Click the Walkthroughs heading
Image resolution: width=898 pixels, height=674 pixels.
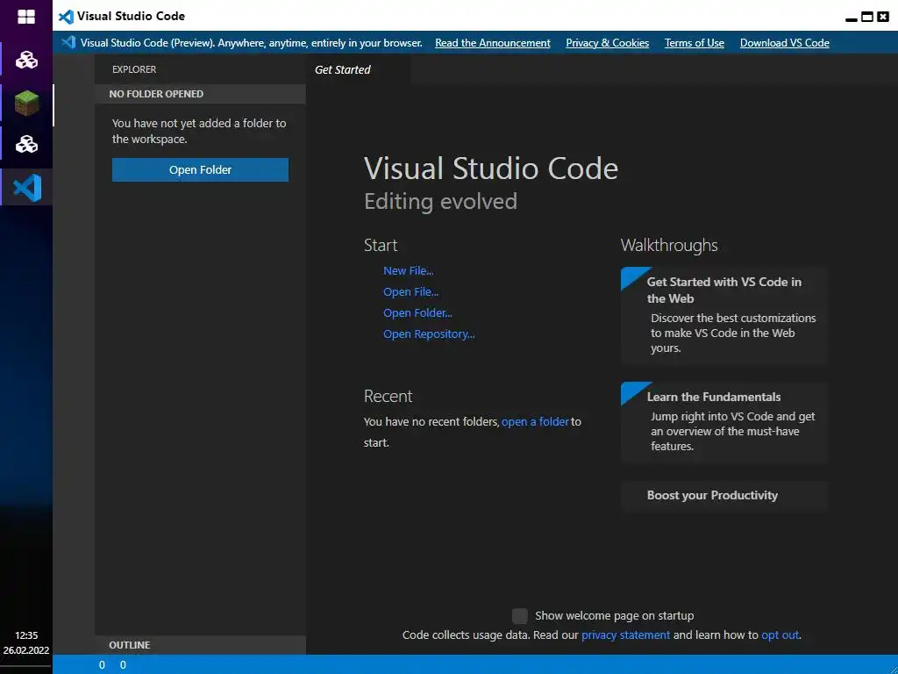click(x=669, y=246)
